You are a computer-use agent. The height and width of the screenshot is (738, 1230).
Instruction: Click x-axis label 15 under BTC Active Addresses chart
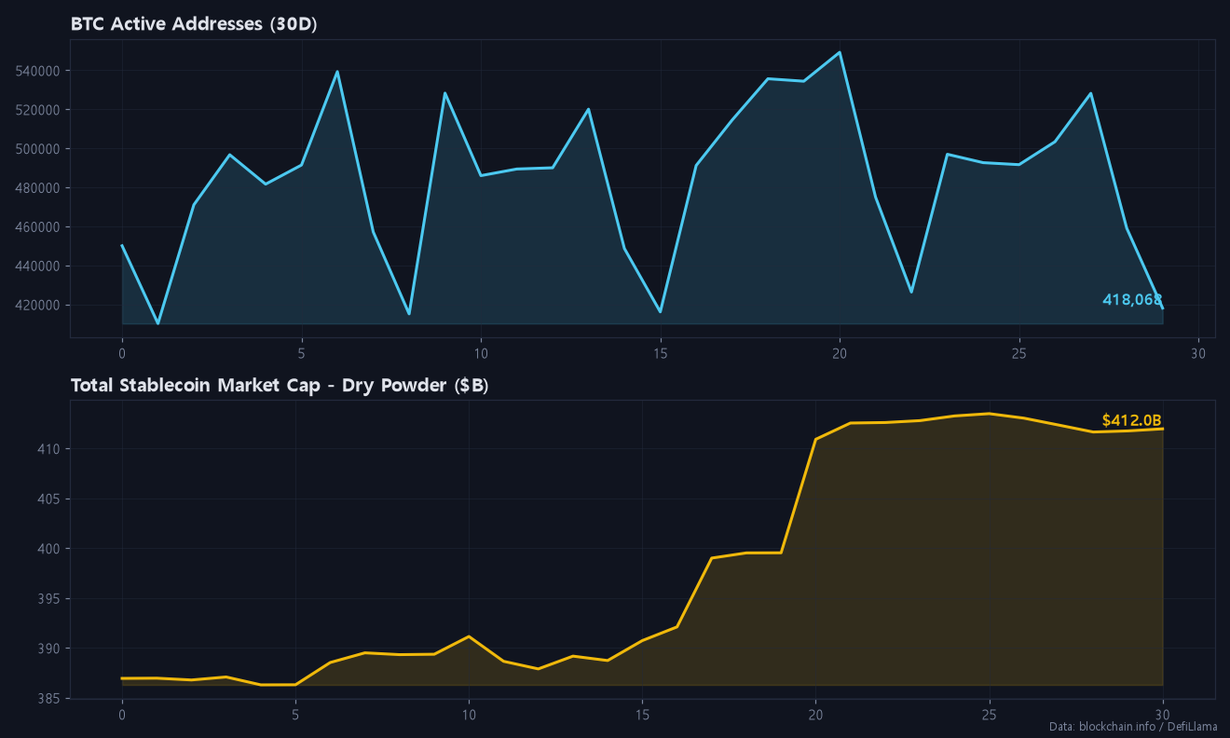(661, 354)
